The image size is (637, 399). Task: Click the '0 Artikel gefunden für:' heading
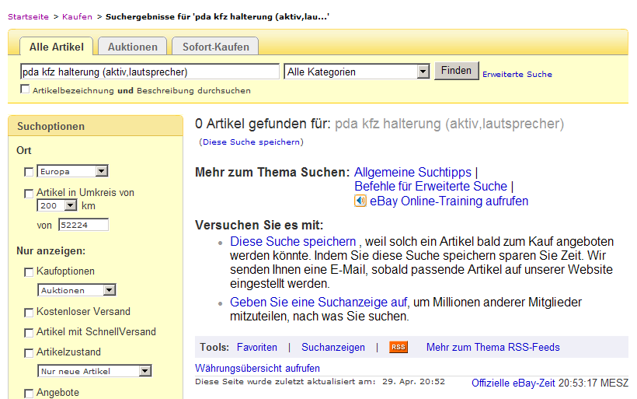click(263, 124)
